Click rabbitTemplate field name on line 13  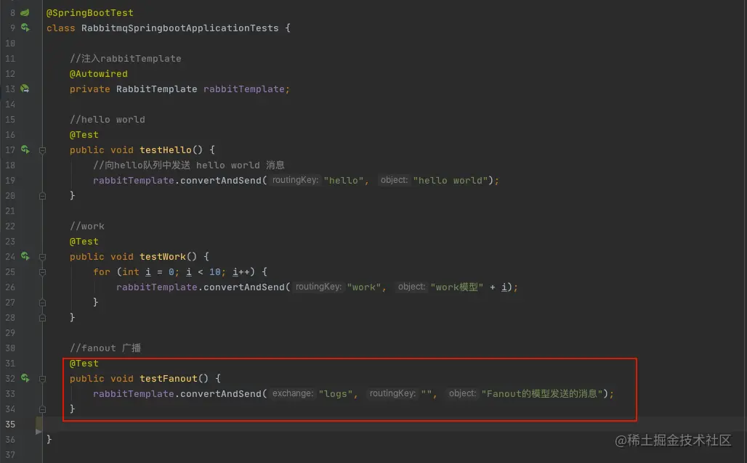click(244, 89)
